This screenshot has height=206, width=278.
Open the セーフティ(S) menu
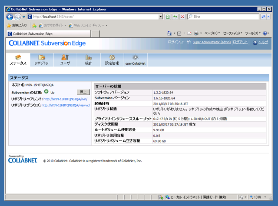tap(232, 33)
